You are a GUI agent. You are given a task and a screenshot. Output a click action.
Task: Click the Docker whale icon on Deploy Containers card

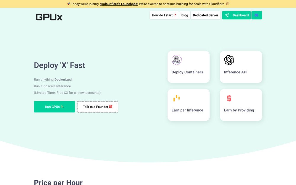click(x=176, y=60)
